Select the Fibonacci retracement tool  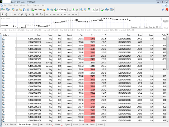pyautogui.click(x=26, y=14)
